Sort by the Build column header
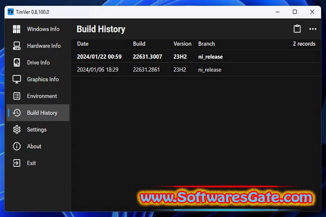Viewport: 326px width, 217px height. click(x=139, y=44)
